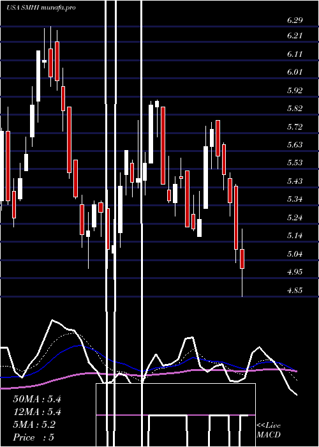Click the 5MA : 5.2 readout
319x447 pixels.
pos(34,425)
